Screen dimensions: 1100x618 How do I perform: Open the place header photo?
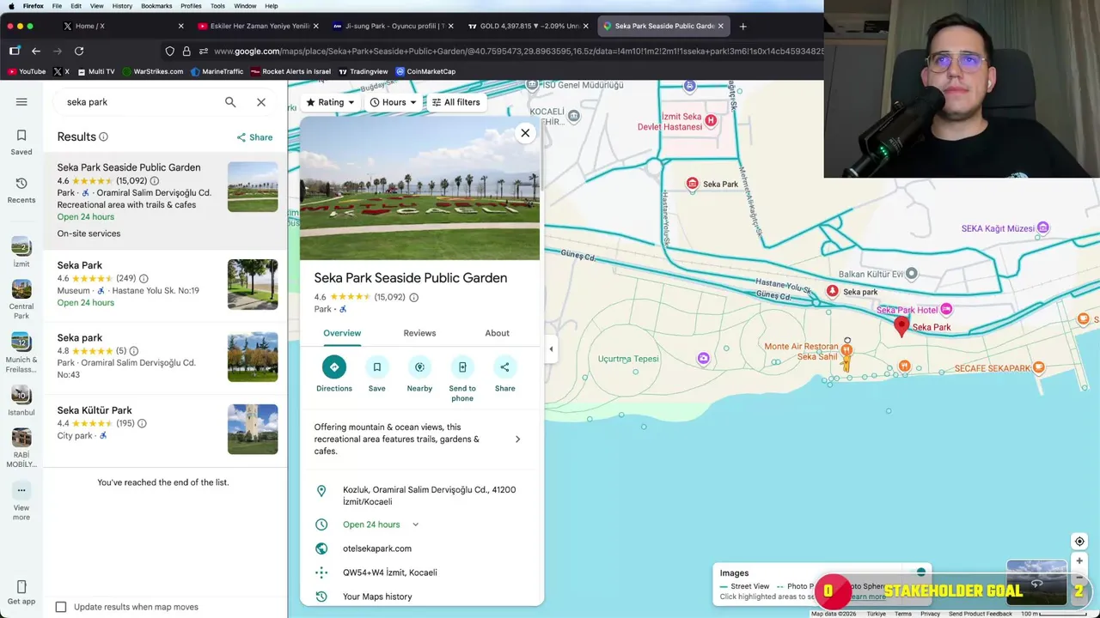point(419,189)
